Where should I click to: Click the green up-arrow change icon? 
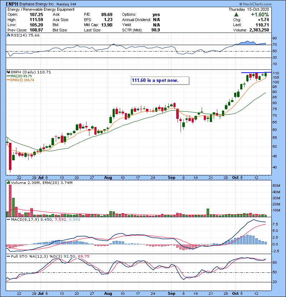[236, 15]
